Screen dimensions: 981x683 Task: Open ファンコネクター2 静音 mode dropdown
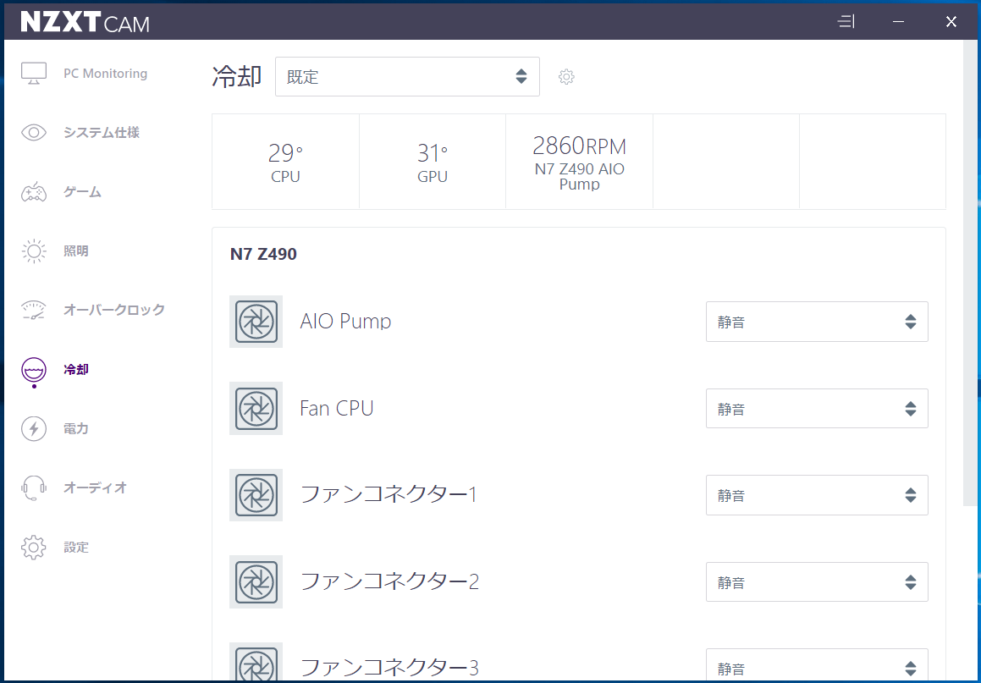tap(817, 581)
